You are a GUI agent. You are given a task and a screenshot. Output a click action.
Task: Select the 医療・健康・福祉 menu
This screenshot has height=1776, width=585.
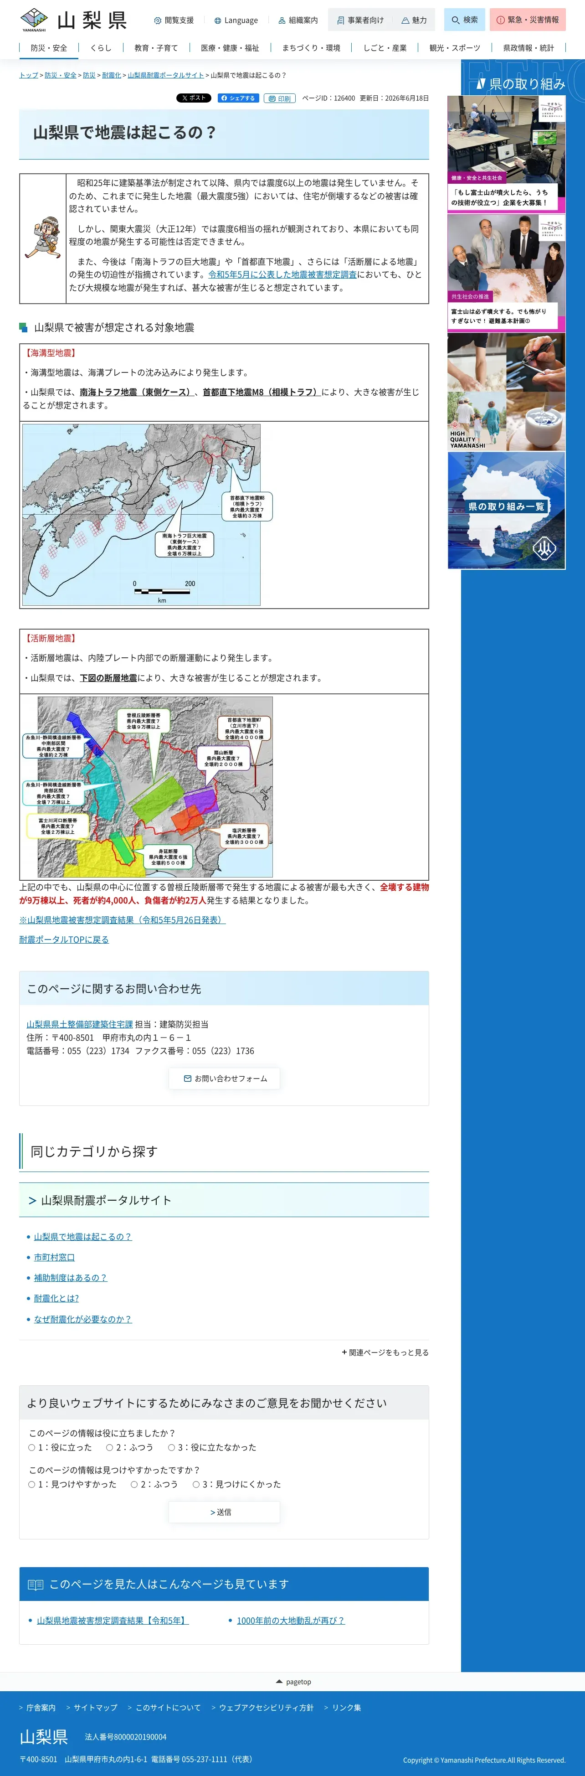click(x=230, y=48)
